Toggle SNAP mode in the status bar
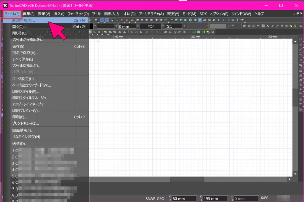 coord(150,198)
